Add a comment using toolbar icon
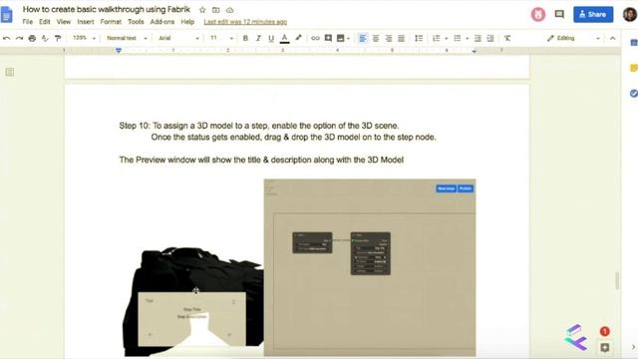 click(328, 38)
